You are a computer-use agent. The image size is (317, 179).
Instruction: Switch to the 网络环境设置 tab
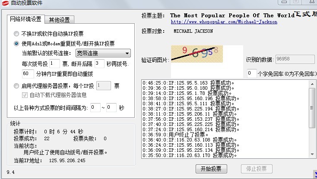click(25, 19)
